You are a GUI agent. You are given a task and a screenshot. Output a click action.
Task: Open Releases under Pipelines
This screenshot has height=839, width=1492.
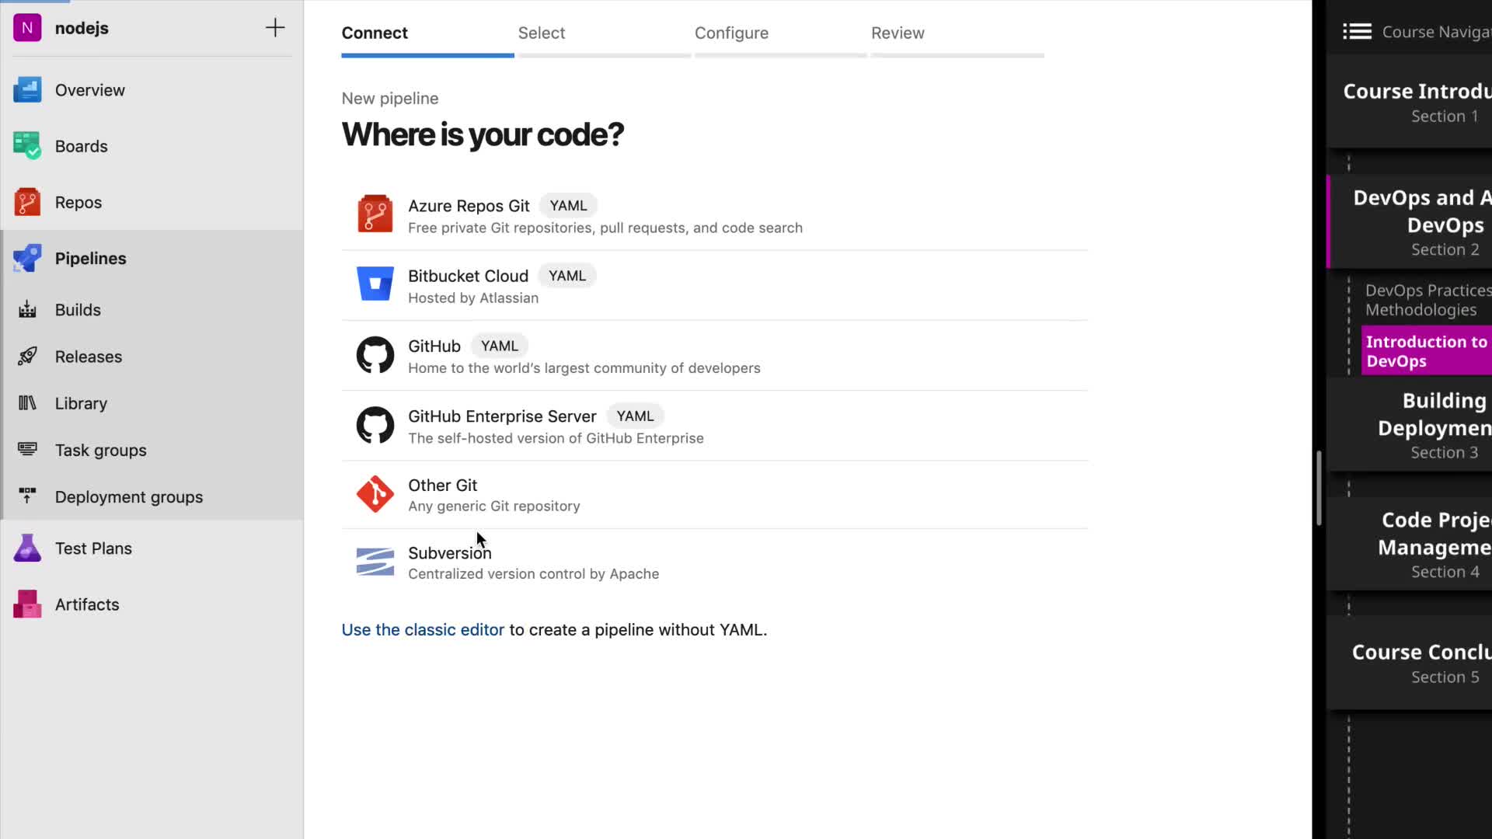(x=88, y=357)
